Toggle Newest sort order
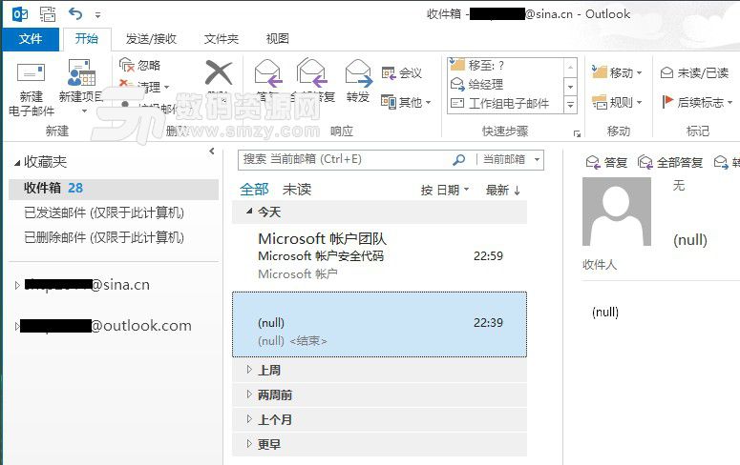Viewport: 740px width, 465px height. tap(503, 190)
